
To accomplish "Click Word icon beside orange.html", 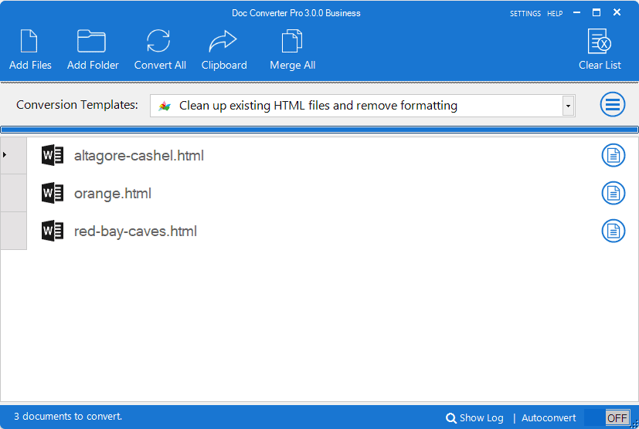I will click(x=53, y=193).
